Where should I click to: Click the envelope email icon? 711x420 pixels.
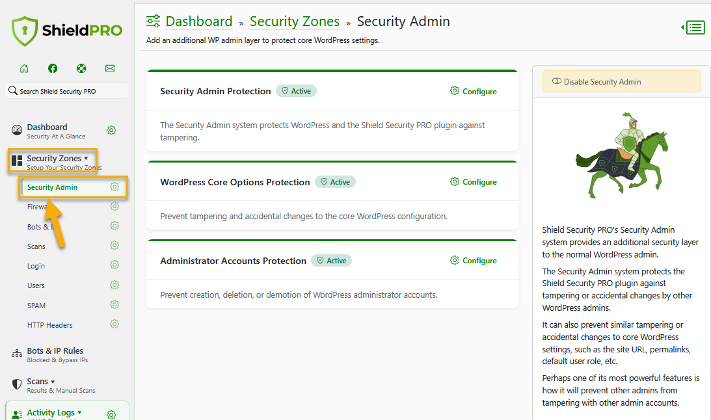coord(110,68)
